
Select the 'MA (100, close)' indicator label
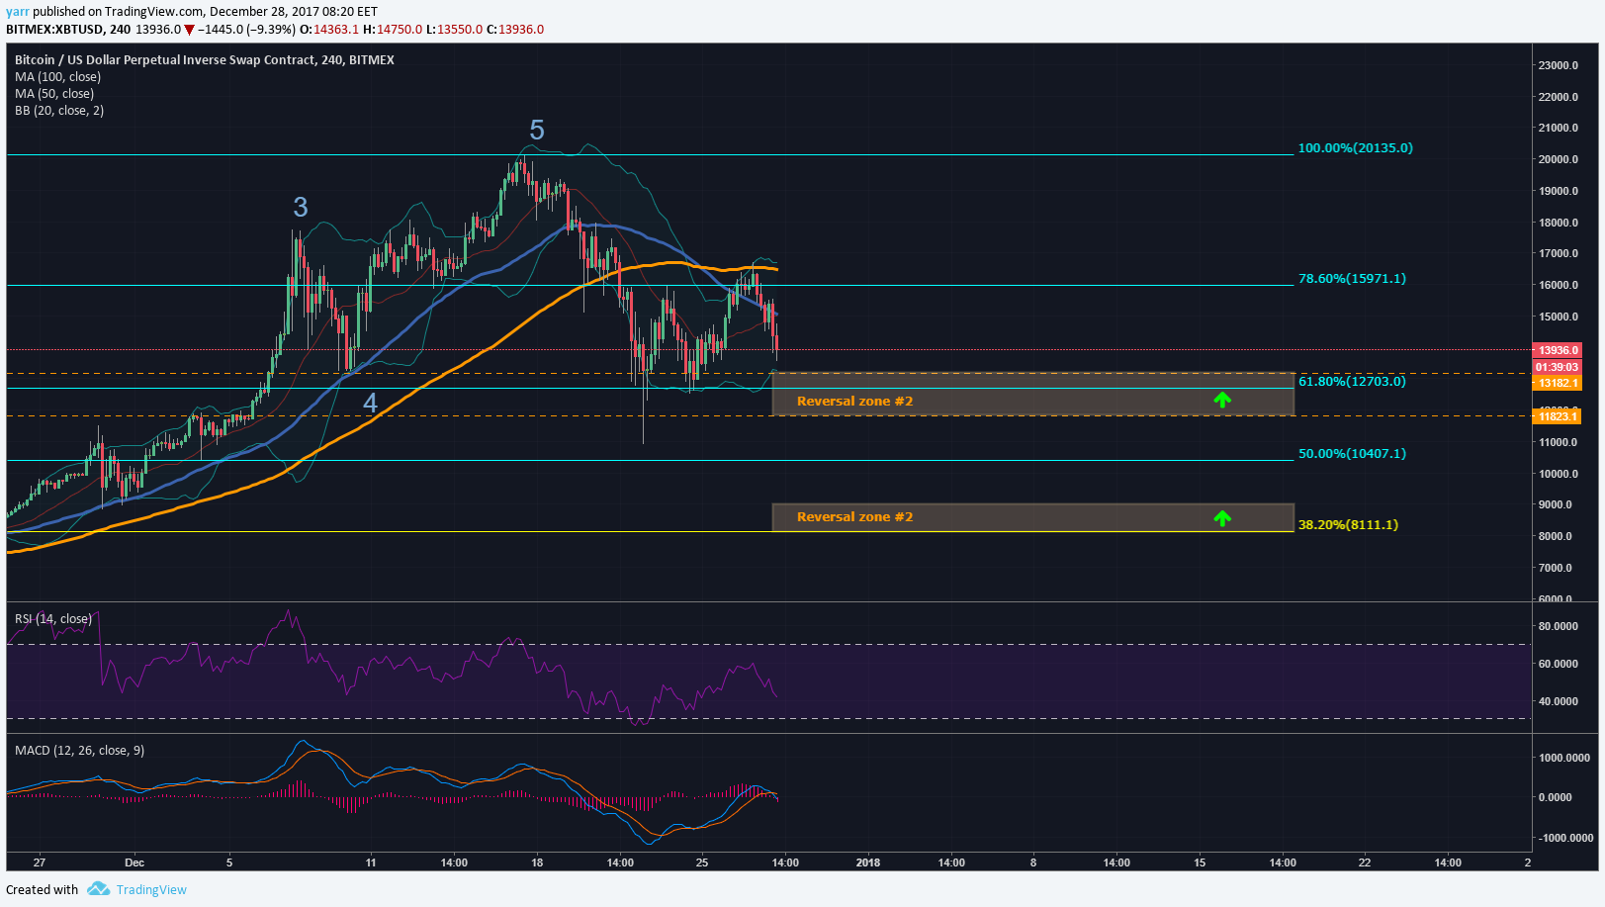57,76
